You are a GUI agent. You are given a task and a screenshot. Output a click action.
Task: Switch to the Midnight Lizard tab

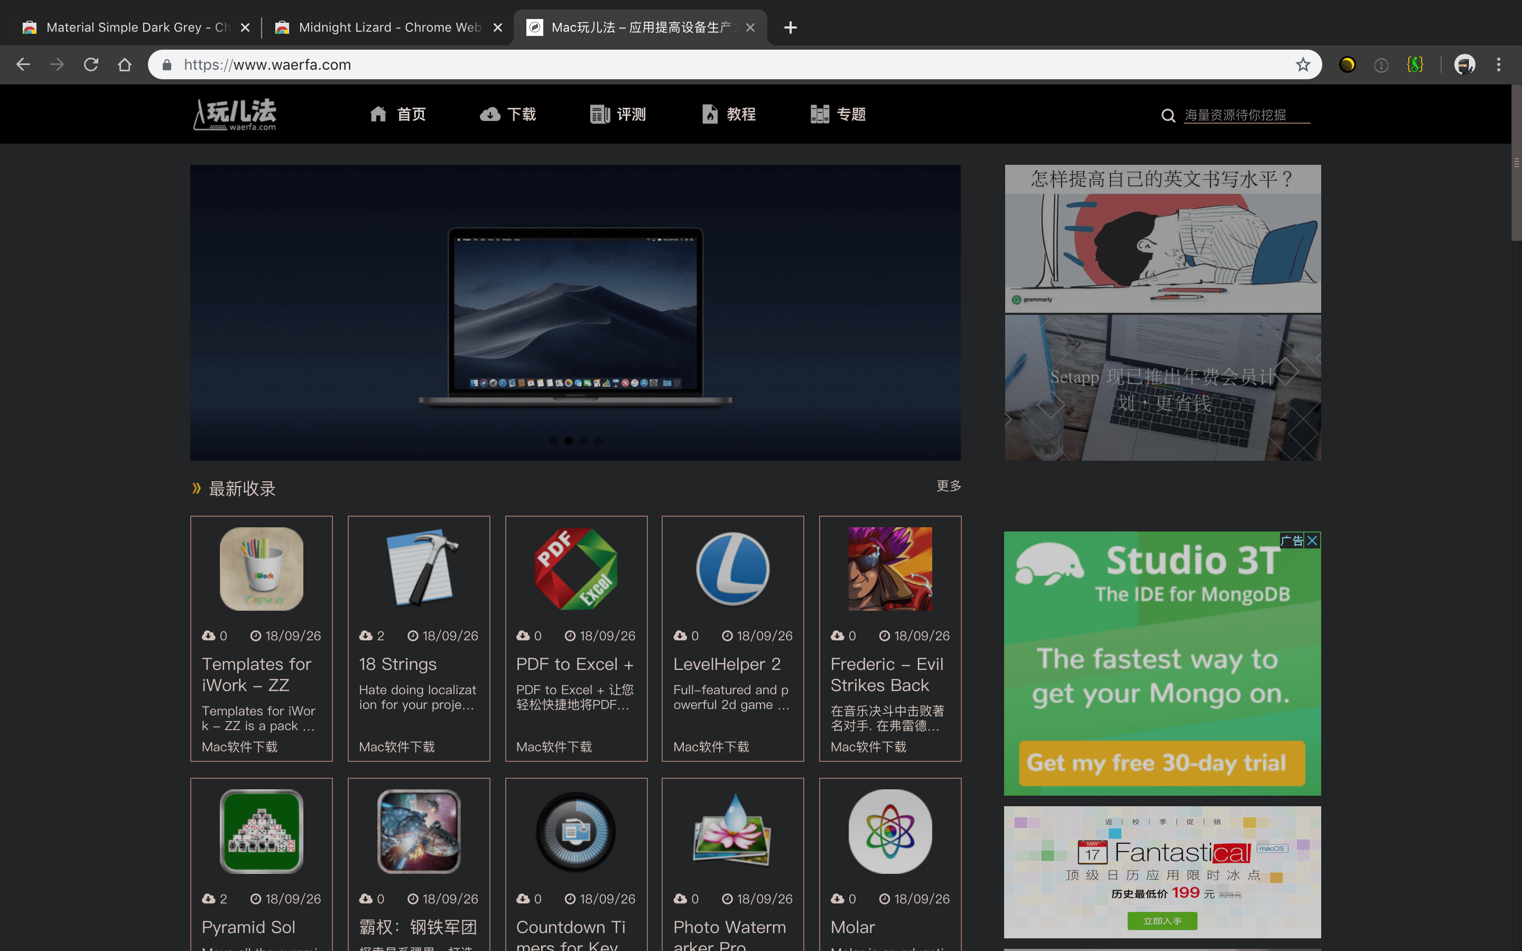(x=384, y=27)
